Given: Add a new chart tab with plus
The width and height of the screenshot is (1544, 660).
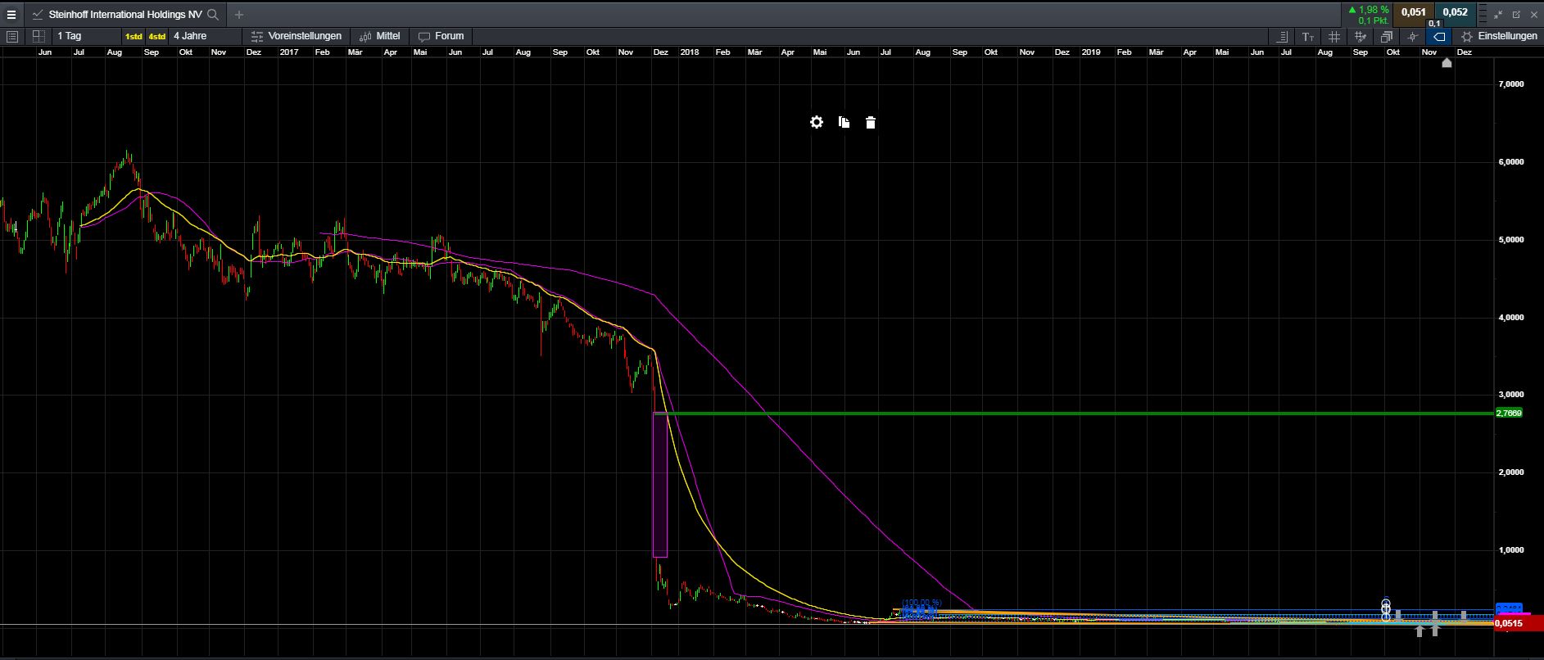Looking at the screenshot, I should [x=238, y=15].
